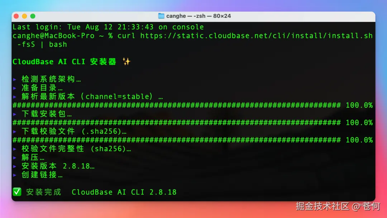This screenshot has width=387, height=218.
Task: Click the '安装版本 2.8.18…' line
Action: click(58, 166)
